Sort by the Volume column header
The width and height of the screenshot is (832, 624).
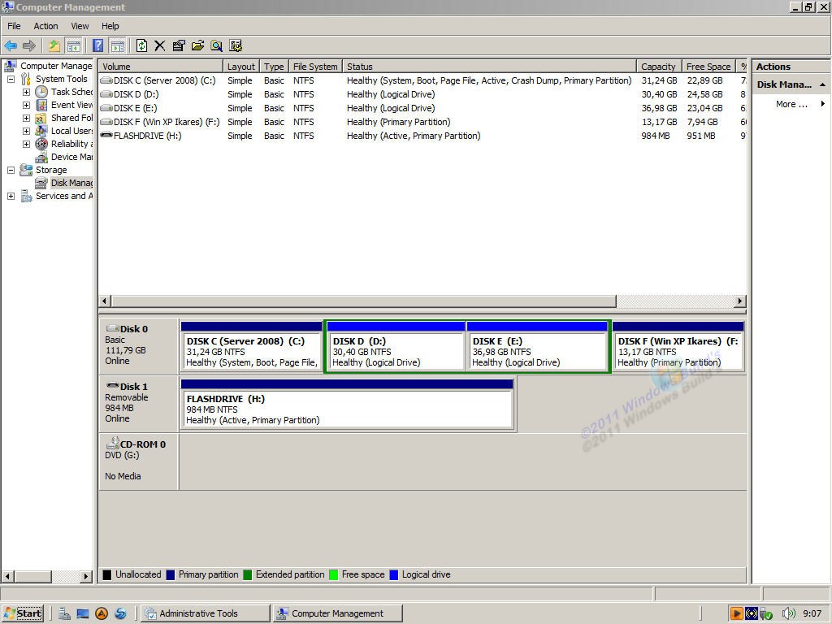click(161, 67)
